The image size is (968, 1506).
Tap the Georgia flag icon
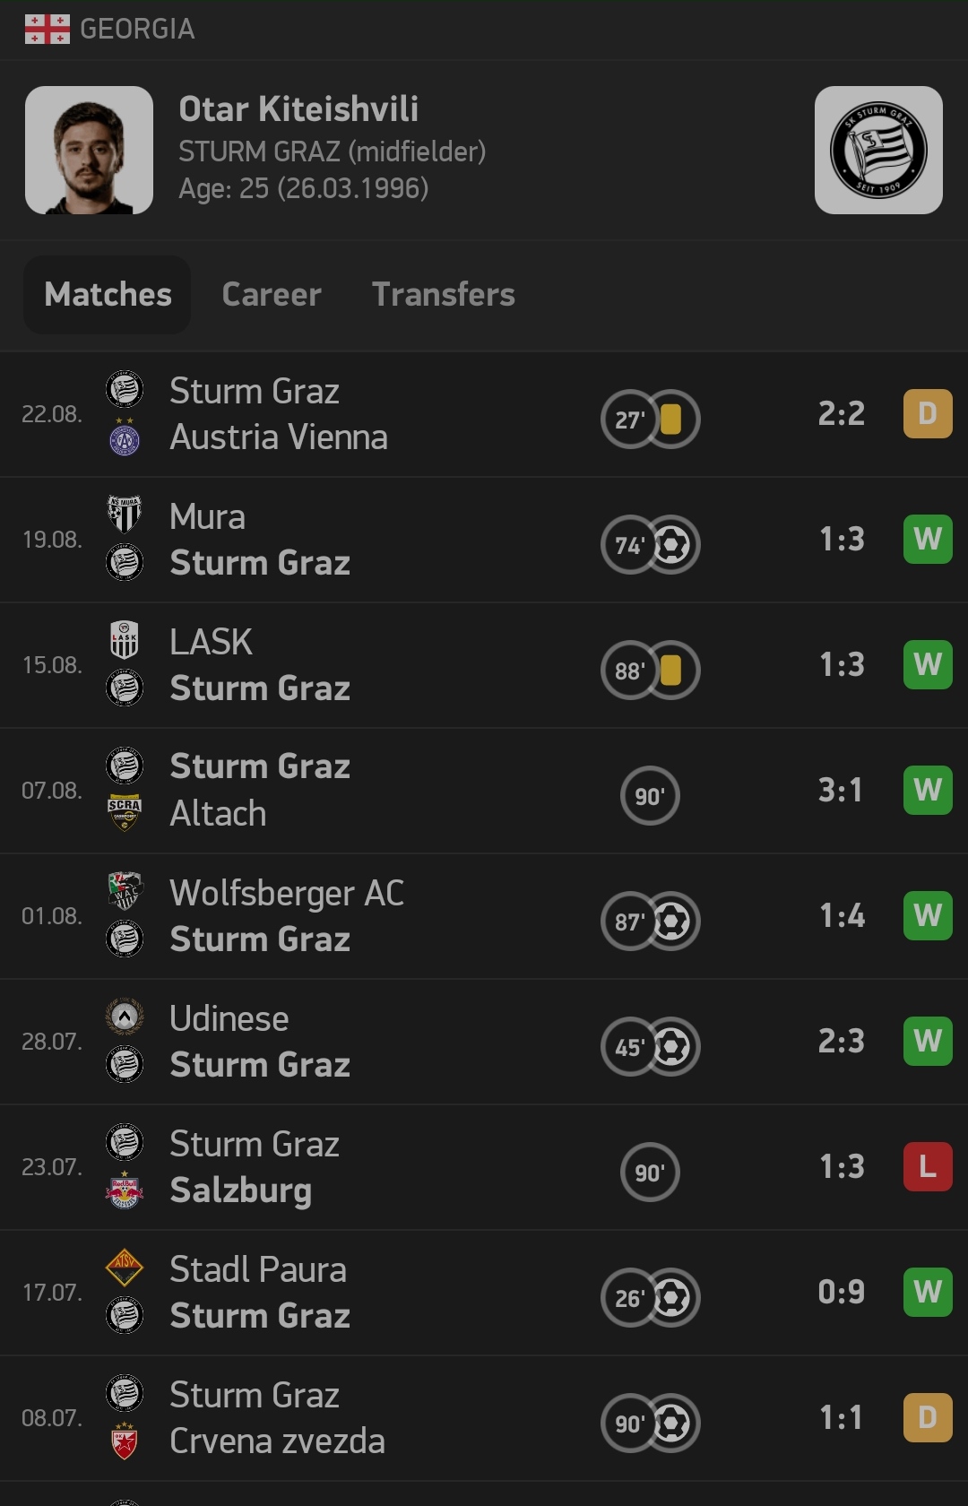[47, 29]
